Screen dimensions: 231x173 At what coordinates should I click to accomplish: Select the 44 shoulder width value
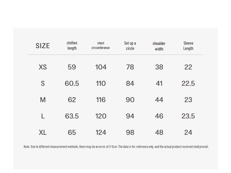pos(159,100)
